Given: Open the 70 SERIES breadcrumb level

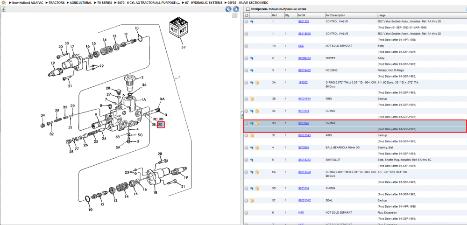Looking at the screenshot, I should pos(105,3).
